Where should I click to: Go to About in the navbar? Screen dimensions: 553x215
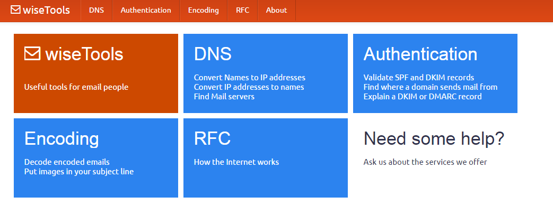(x=277, y=10)
